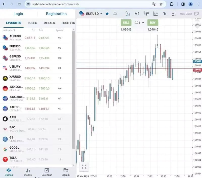Image resolution: width=202 pixels, height=178 pixels.
Task: Sort by Bid column header
Action: [34, 30]
